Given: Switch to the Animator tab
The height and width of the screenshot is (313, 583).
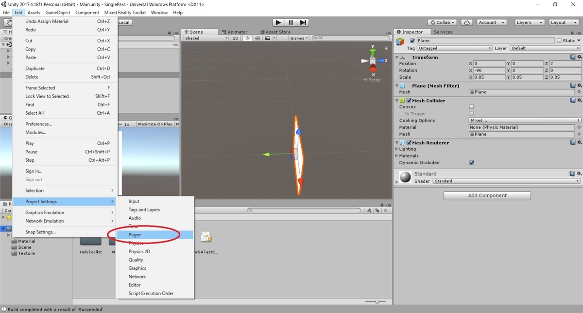Looking at the screenshot, I should point(234,32).
